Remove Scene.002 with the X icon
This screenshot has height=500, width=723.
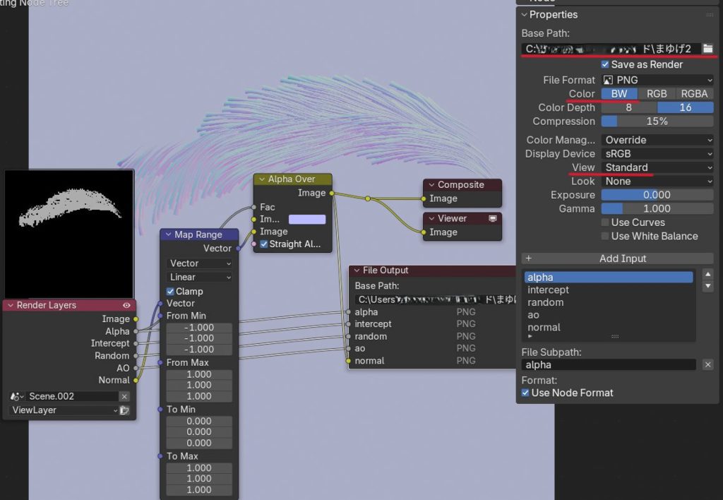[124, 397]
